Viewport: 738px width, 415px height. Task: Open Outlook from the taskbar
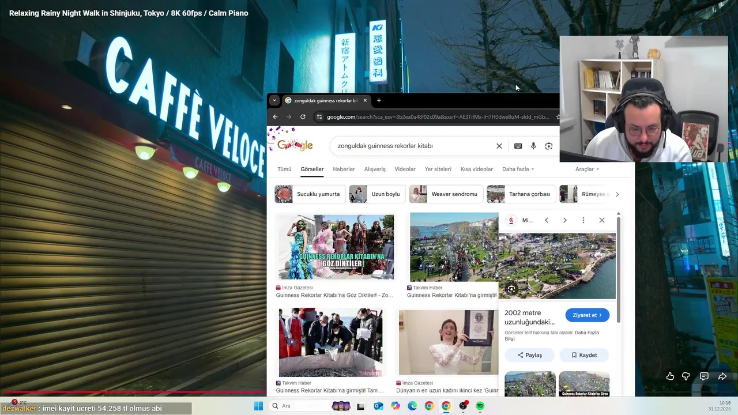click(378, 406)
